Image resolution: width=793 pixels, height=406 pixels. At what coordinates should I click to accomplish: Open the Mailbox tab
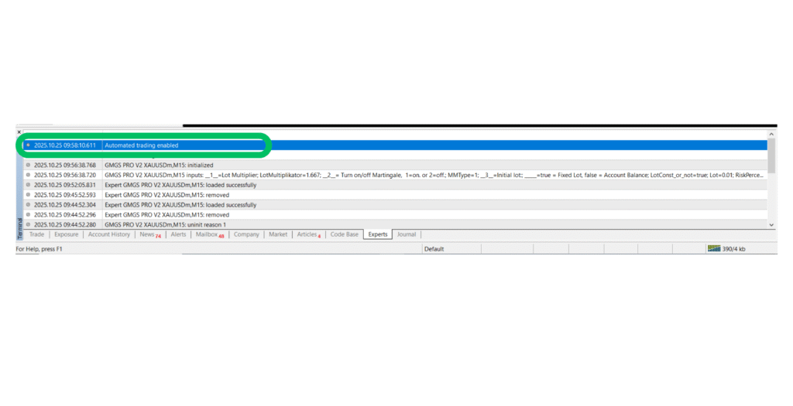point(208,234)
